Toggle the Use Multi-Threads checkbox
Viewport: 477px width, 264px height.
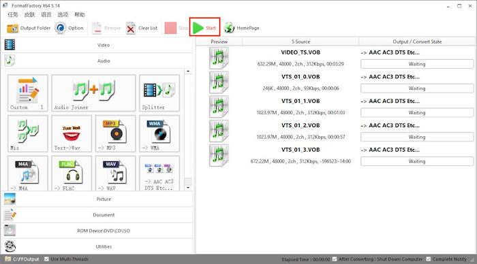46,259
